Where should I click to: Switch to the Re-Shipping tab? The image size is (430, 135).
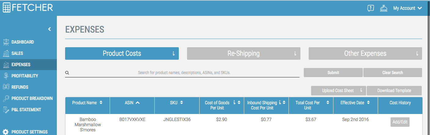point(243,54)
